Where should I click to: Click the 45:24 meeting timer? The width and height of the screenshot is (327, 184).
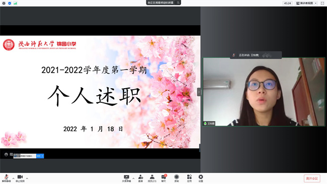(288, 4)
